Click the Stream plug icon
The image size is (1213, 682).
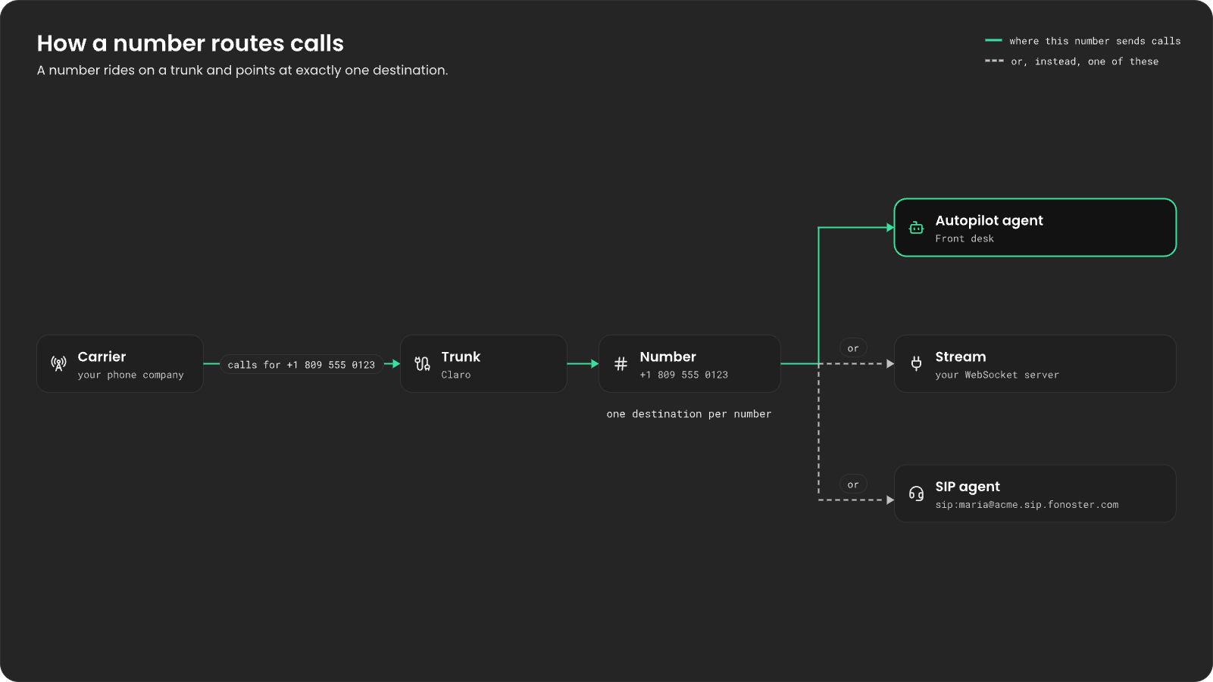916,363
